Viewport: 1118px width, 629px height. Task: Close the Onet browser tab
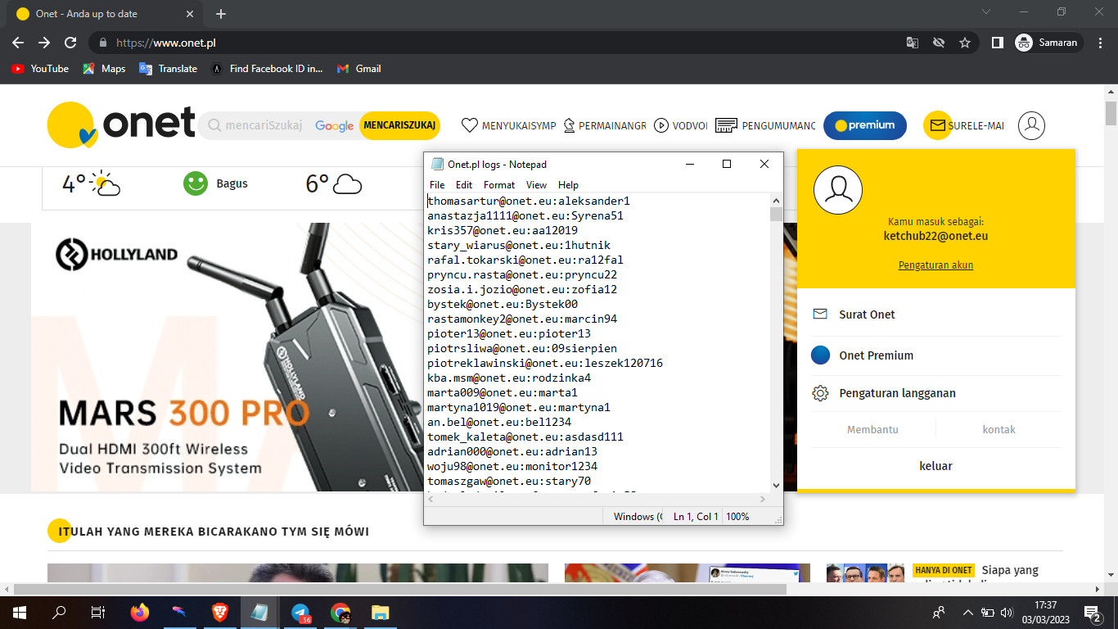[x=190, y=14]
